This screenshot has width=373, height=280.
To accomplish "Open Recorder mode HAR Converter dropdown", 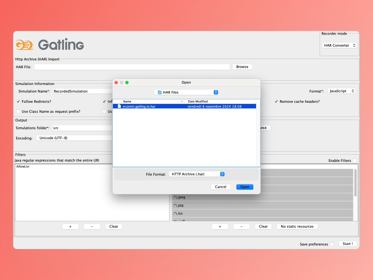I will pos(339,45).
